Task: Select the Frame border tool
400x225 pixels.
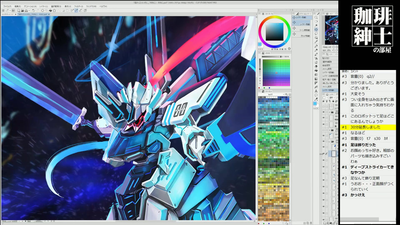Action: coord(316,83)
